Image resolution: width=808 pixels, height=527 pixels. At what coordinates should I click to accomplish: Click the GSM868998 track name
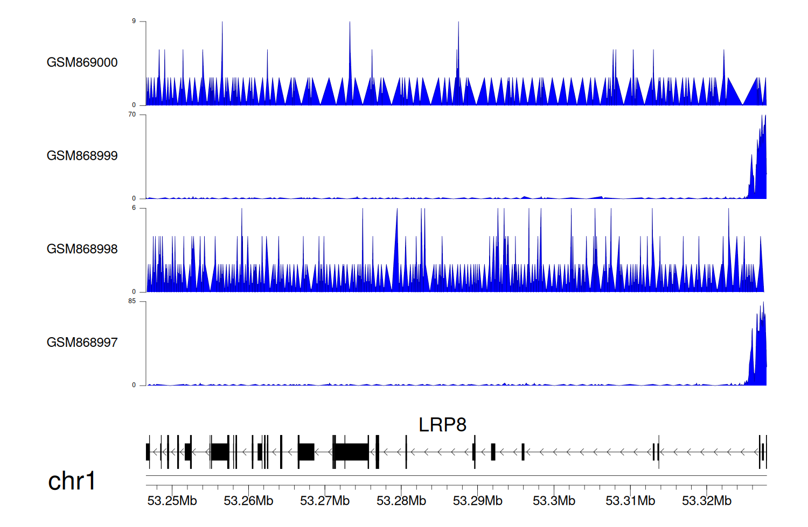coord(82,249)
